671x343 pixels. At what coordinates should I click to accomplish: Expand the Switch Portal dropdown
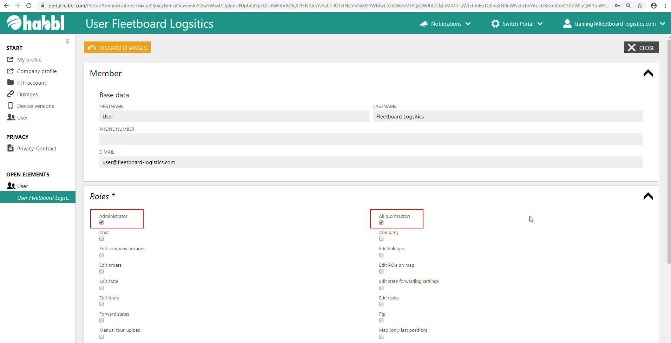pos(517,24)
